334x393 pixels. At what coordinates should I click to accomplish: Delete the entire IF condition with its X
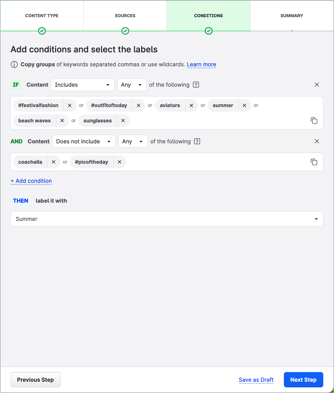pos(317,85)
